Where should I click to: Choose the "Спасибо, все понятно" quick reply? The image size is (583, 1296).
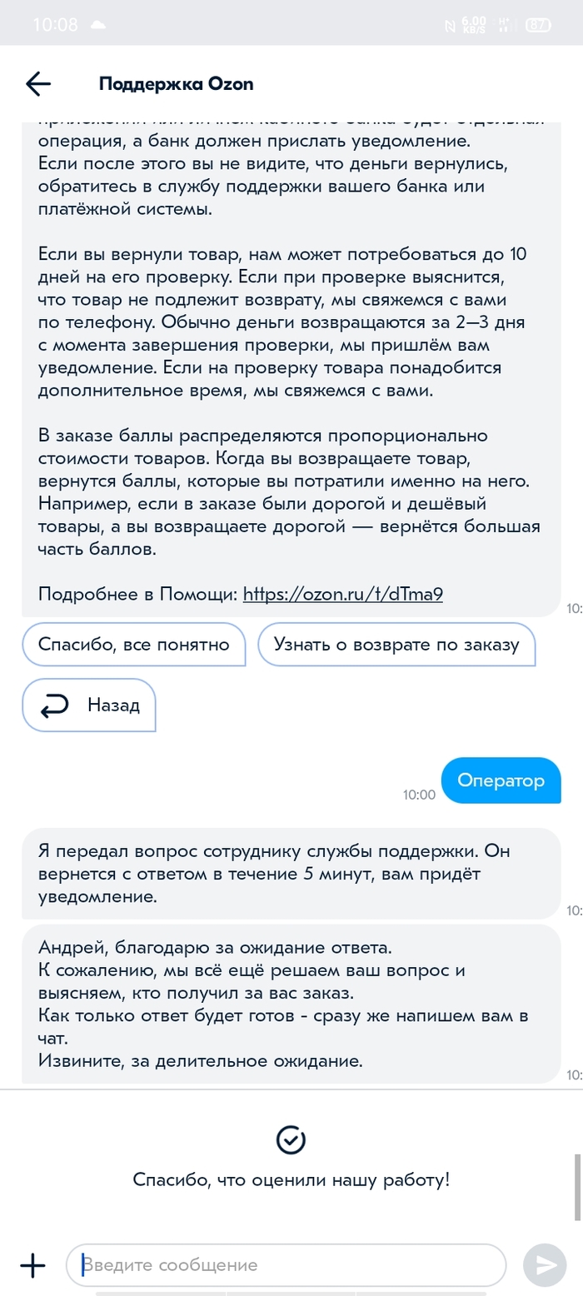coord(133,645)
